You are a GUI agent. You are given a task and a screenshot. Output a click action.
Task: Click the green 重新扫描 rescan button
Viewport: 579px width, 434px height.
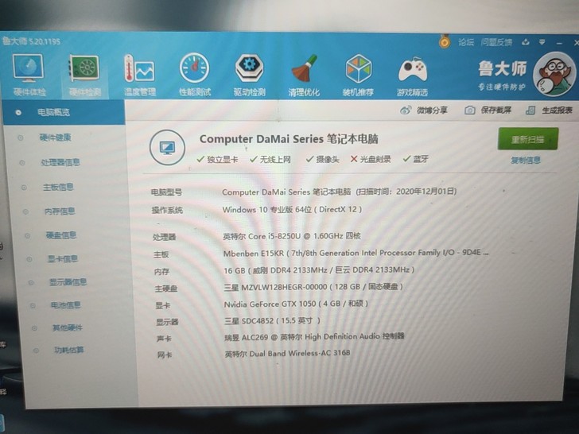pos(527,139)
